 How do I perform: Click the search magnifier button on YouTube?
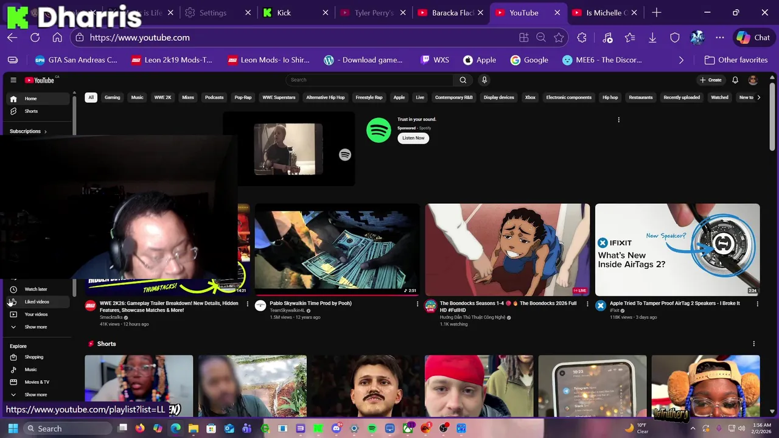[x=463, y=80]
